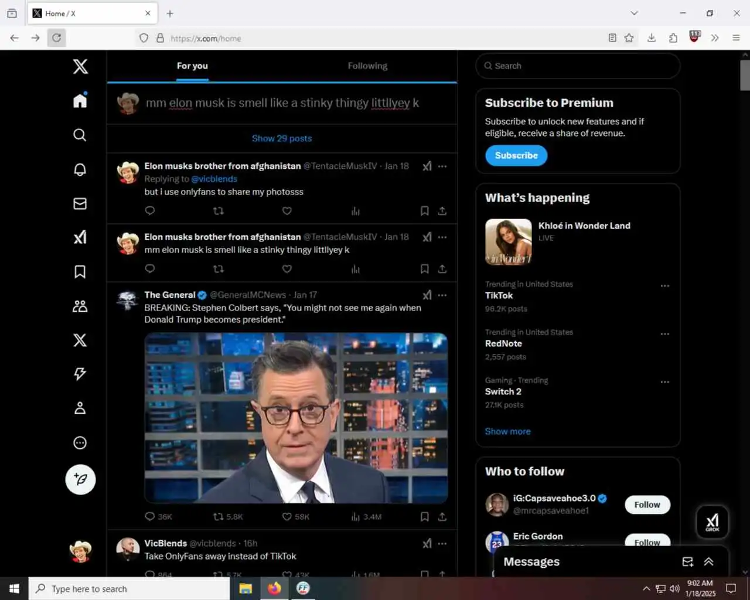
Task: Open X logo home in sidebar top
Action: (80, 66)
